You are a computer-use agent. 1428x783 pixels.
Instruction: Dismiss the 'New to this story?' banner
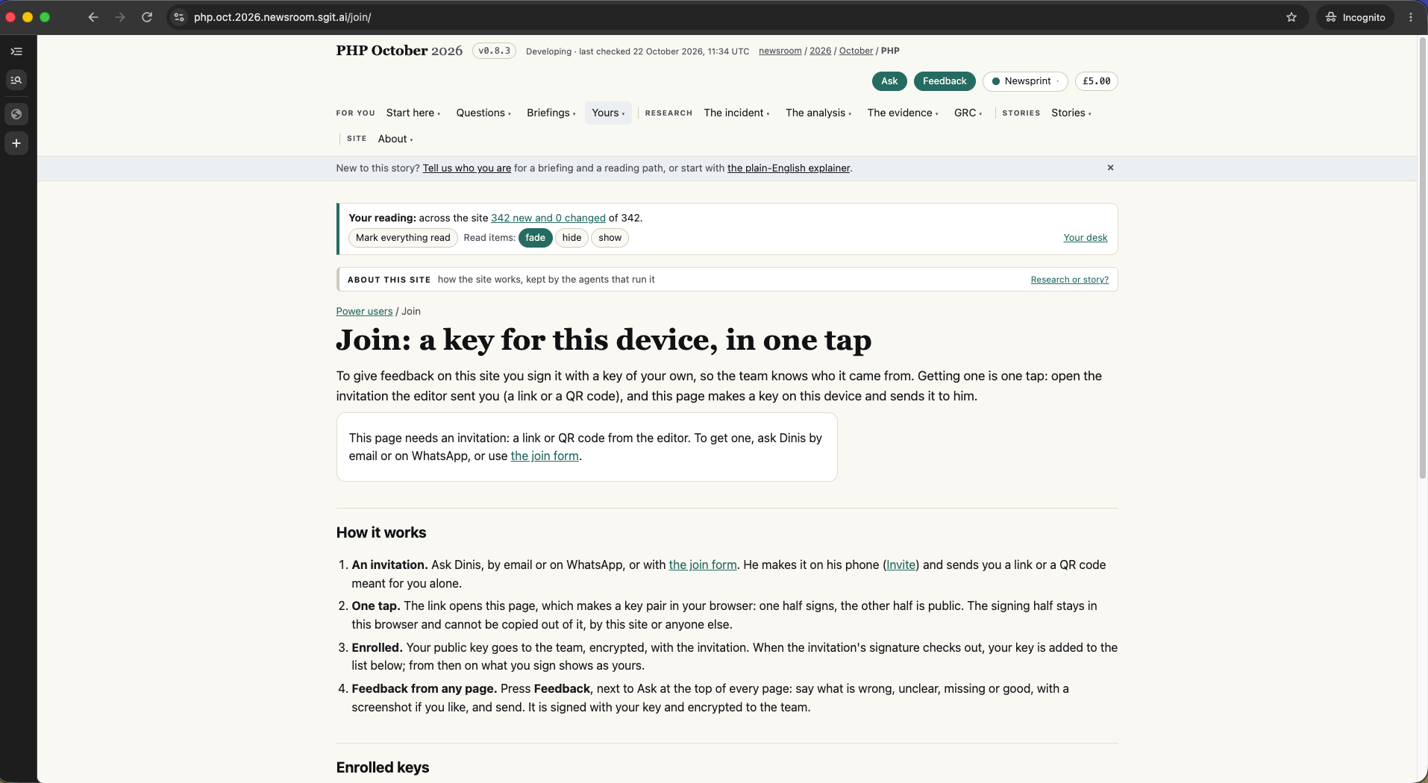1110,168
